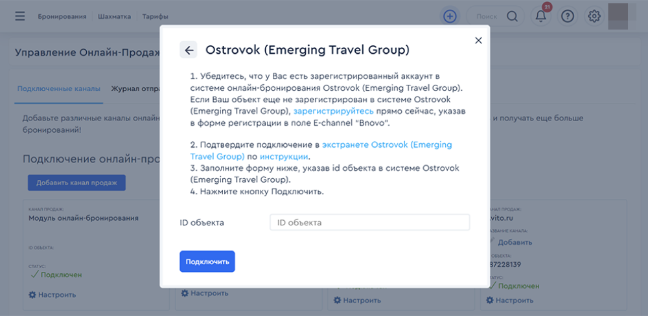Open the Шахматка menu

pyautogui.click(x=114, y=16)
